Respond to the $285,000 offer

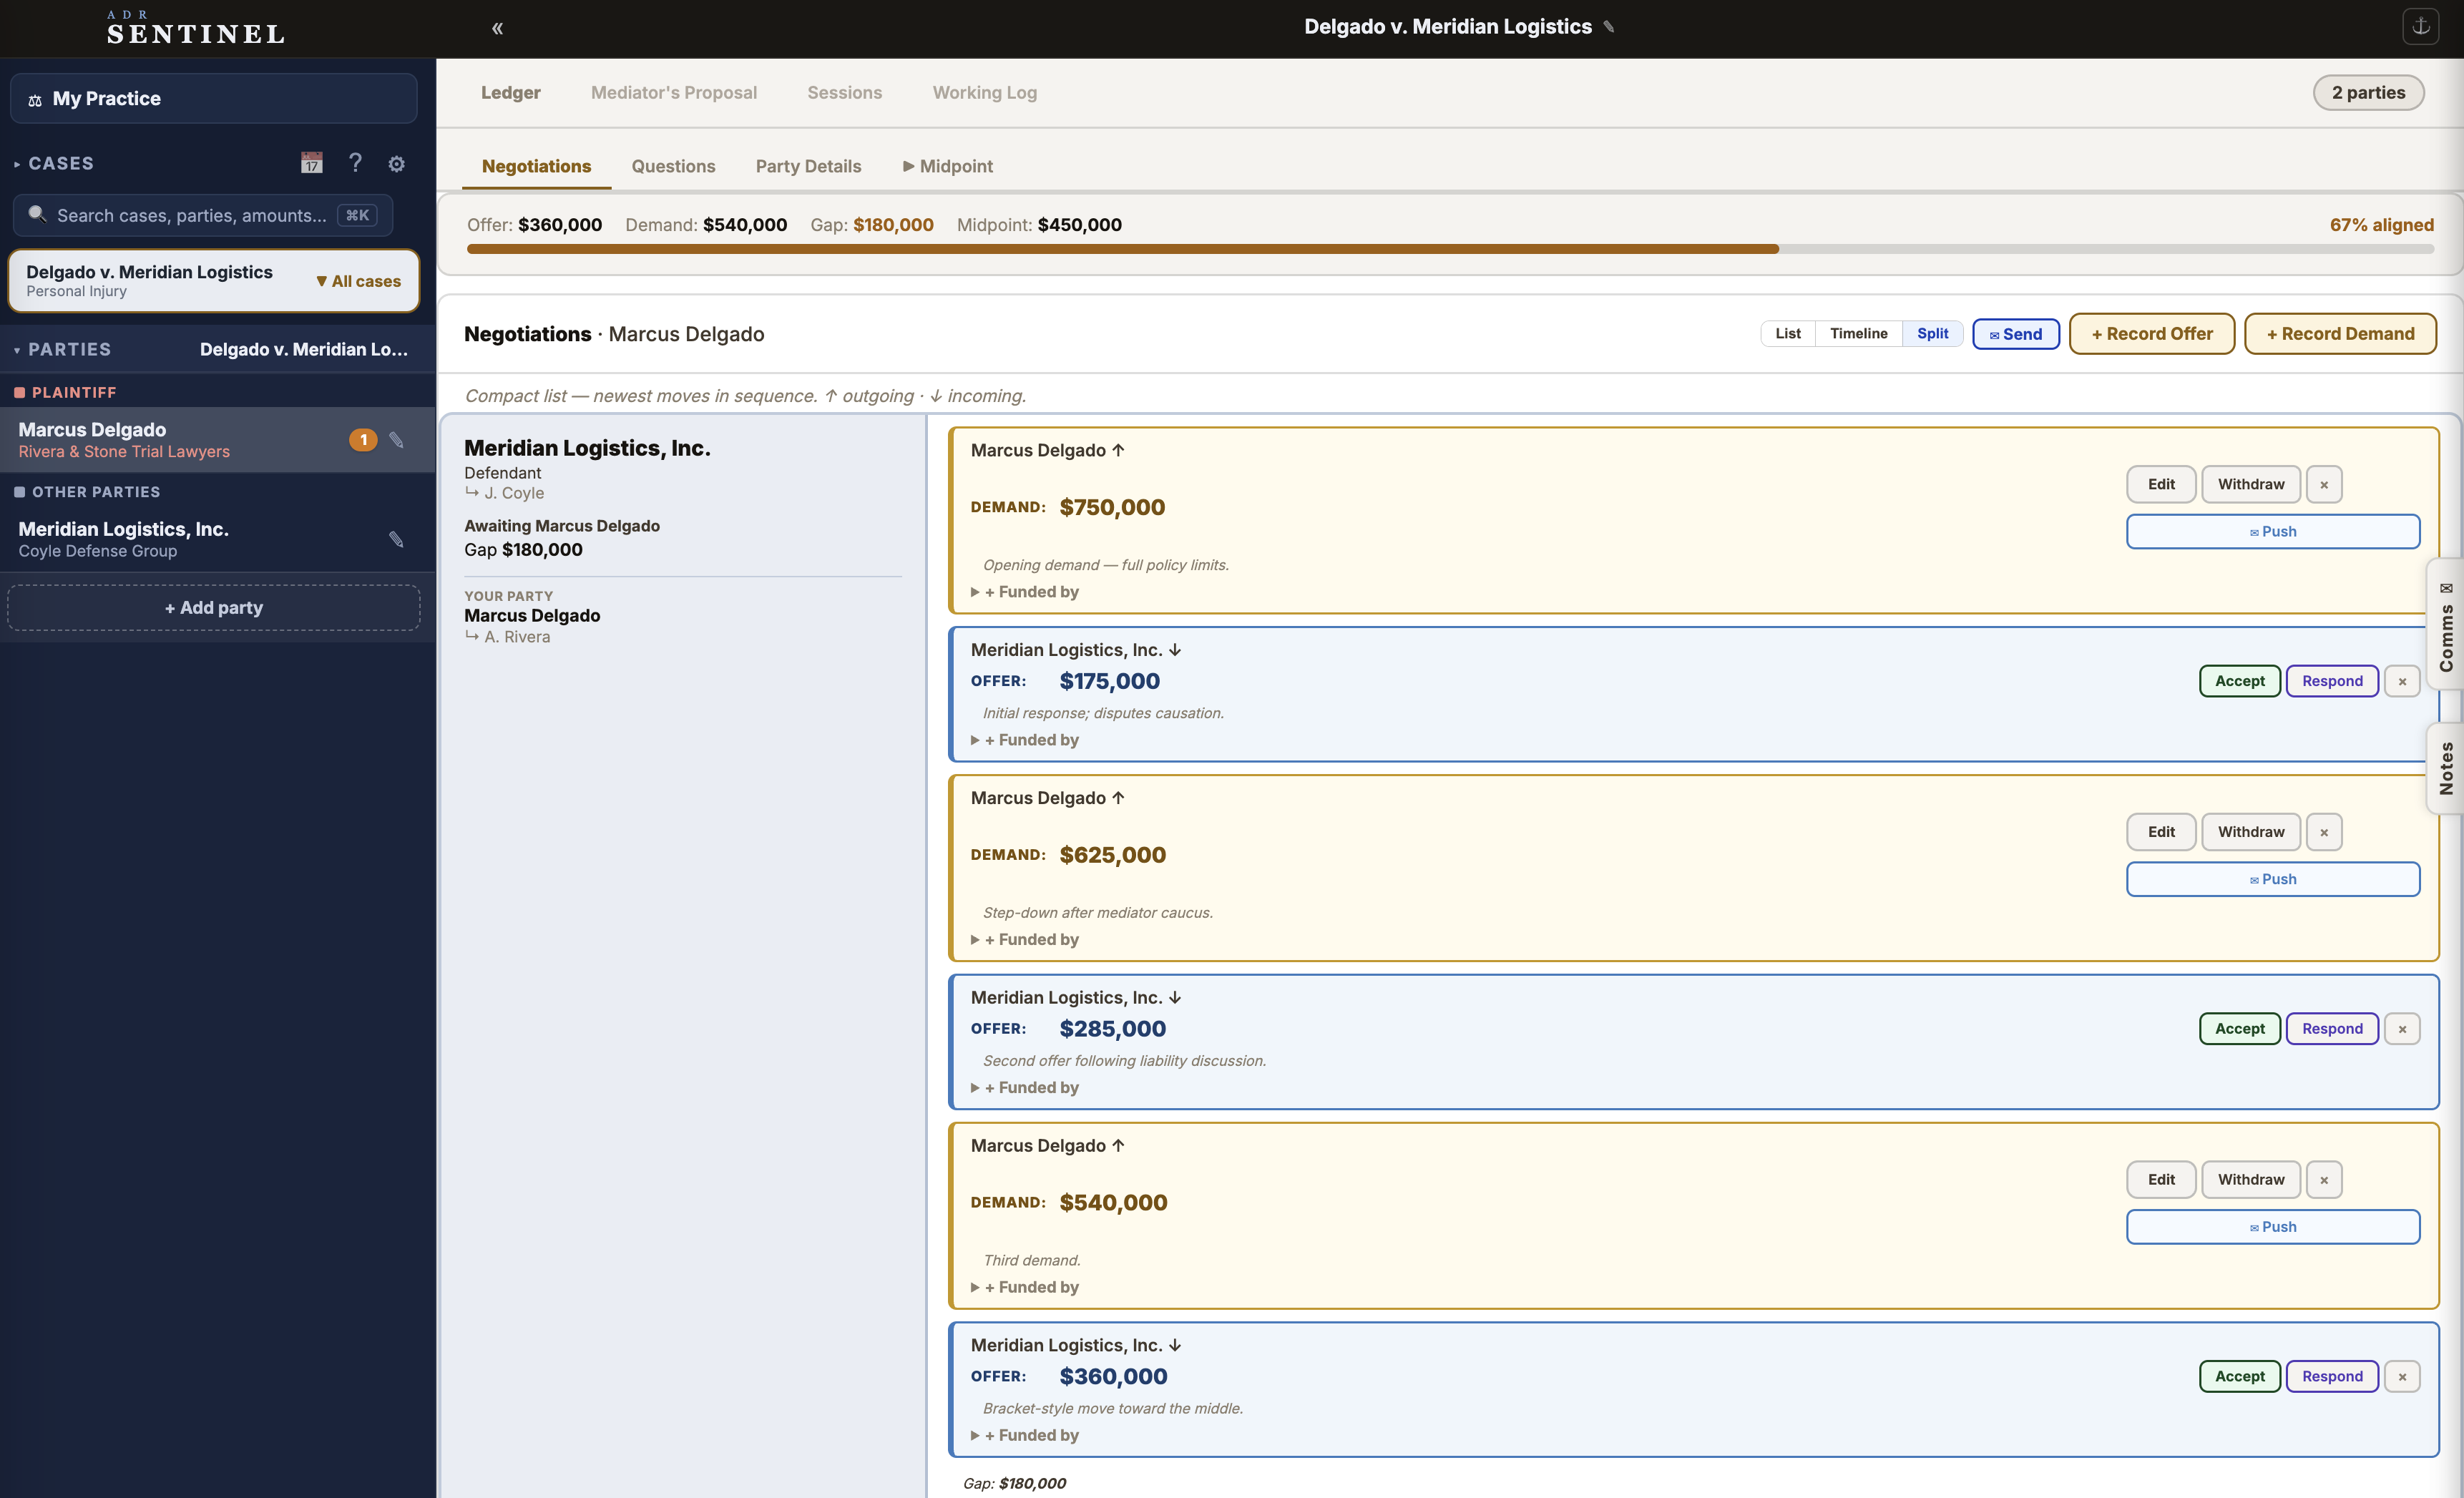coord(2331,1029)
